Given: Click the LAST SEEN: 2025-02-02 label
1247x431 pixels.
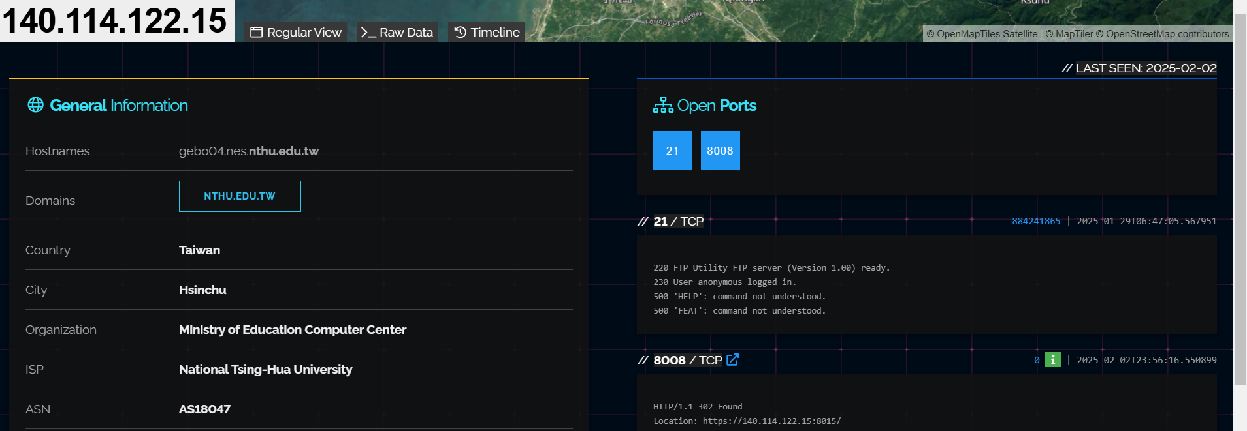Looking at the screenshot, I should tap(1146, 68).
